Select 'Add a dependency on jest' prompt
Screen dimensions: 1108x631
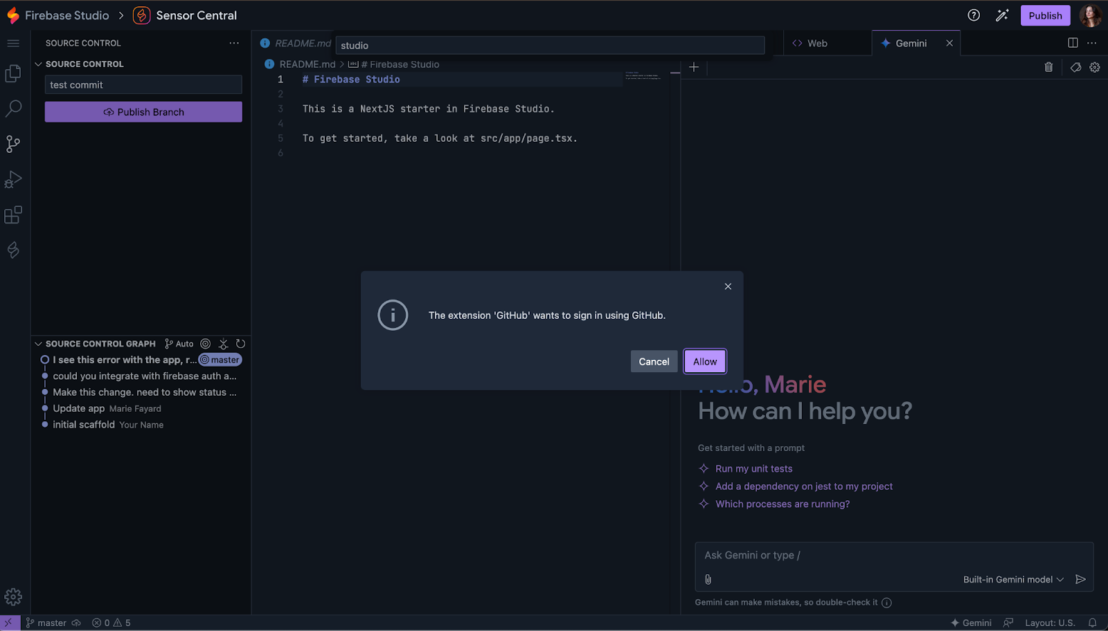pyautogui.click(x=804, y=486)
